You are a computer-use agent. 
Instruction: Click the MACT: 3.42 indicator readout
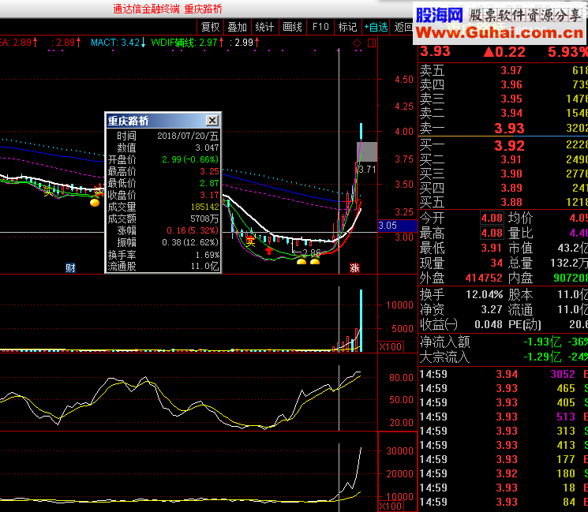click(118, 43)
